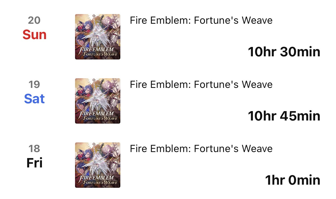The height and width of the screenshot is (199, 336).
Task: Open the Fire Emblem thumbnail for Saturday 19
Action: click(98, 101)
